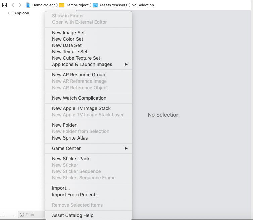Click the No Selection placeholder text
The image size is (253, 220).
click(x=163, y=115)
